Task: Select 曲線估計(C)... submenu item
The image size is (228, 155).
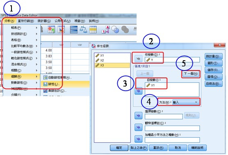Action: click(x=65, y=91)
